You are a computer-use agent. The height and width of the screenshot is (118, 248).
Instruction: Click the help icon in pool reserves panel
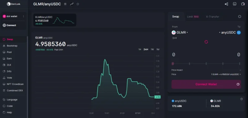241,99
